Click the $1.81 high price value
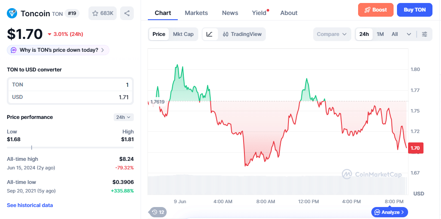 coord(127,139)
